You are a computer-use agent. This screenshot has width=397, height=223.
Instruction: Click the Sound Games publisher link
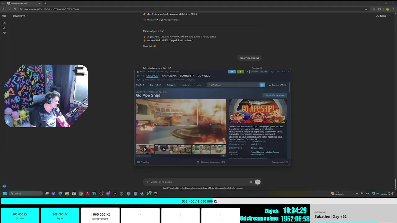coord(257,154)
